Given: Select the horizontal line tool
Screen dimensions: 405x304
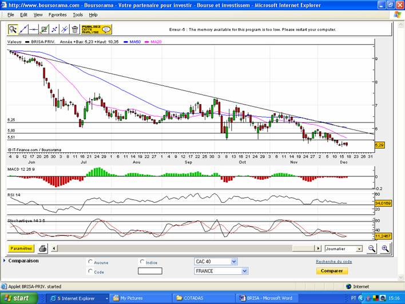Looking at the screenshot, I should click(x=34, y=29).
